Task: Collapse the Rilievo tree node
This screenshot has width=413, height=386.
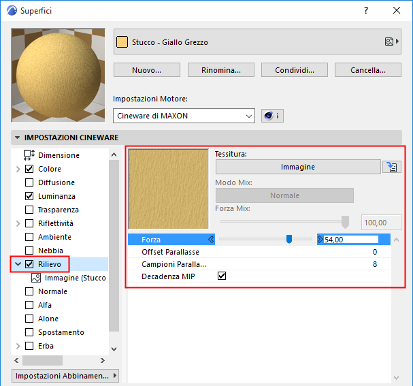Action: 18,263
